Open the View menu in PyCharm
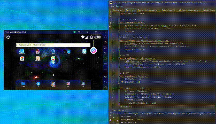216x124 pixels. pyautogui.click(x=124, y=3)
